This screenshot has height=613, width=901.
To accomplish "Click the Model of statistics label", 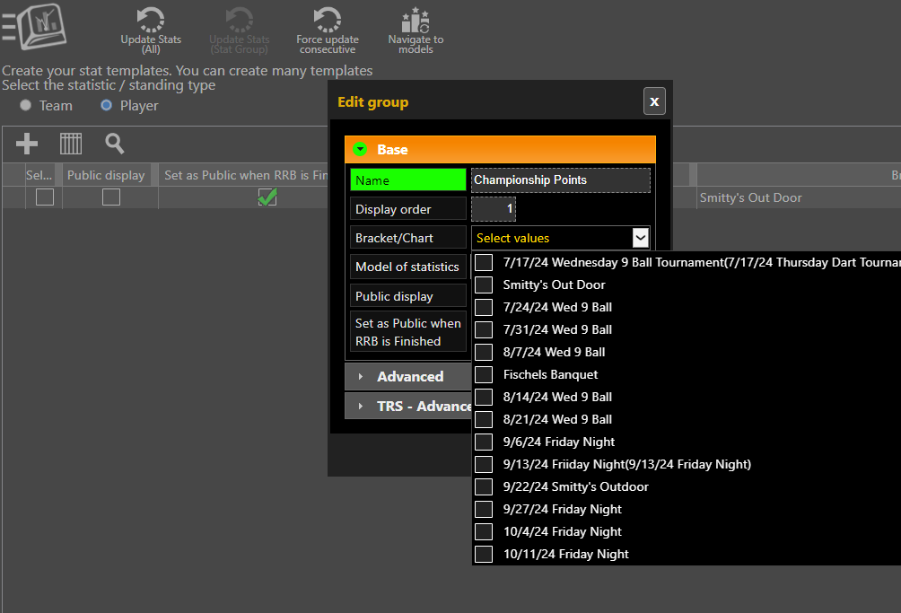I will pyautogui.click(x=408, y=267).
